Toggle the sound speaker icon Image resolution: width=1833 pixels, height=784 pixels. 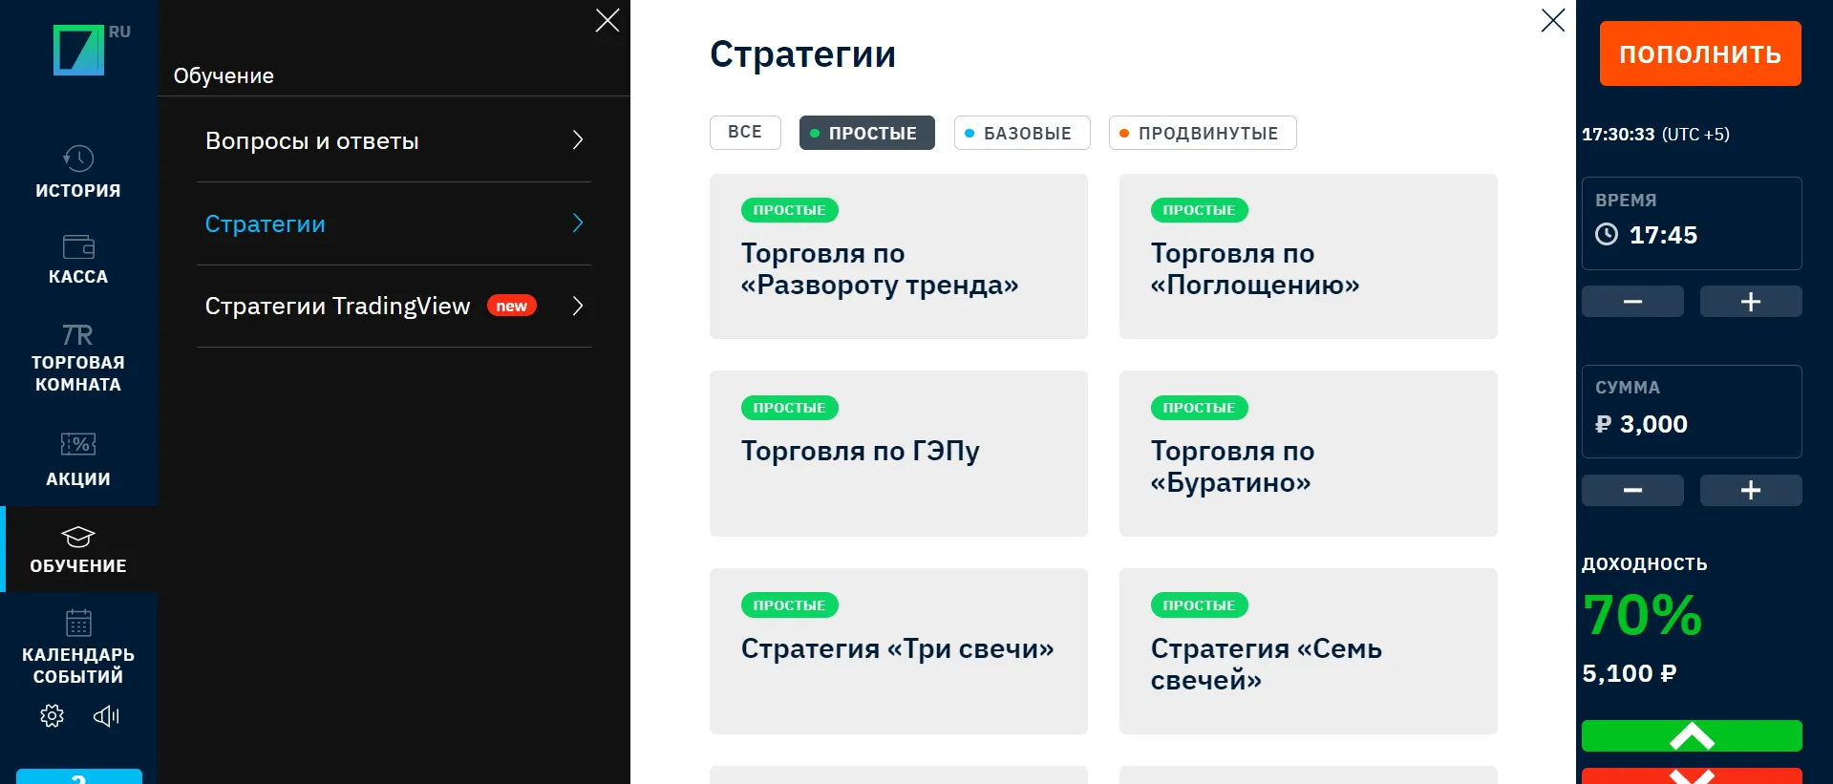[106, 716]
